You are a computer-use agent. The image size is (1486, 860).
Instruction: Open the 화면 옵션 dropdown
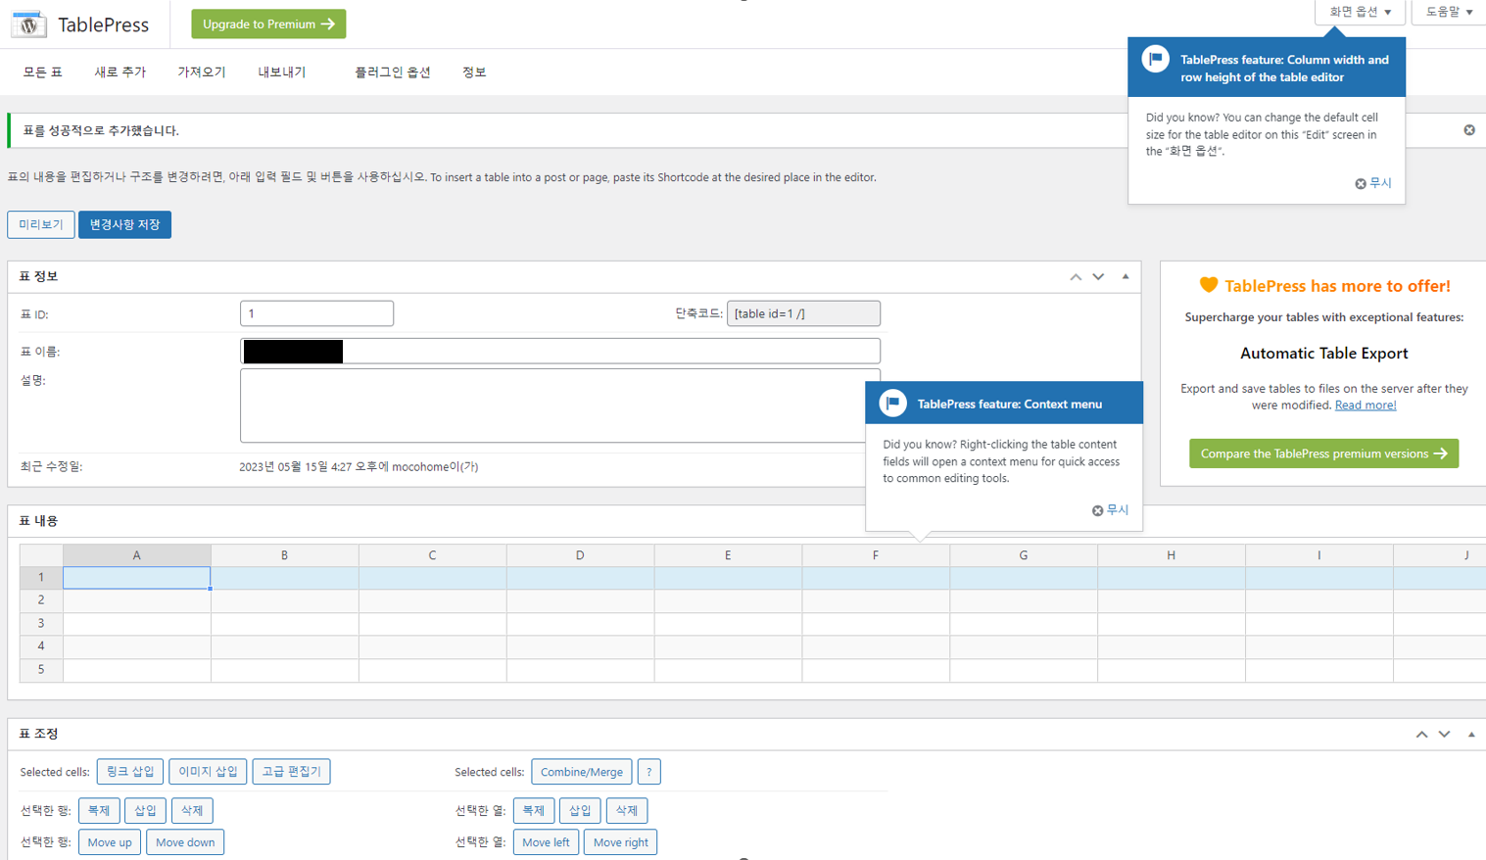click(x=1360, y=12)
